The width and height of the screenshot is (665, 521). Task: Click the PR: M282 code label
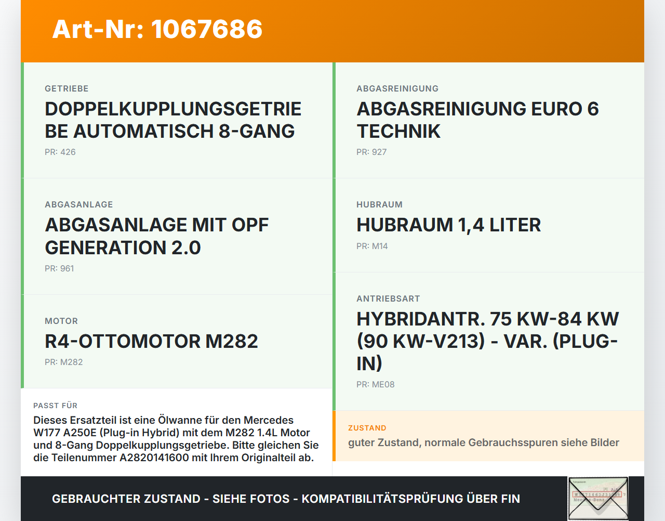[x=64, y=362]
